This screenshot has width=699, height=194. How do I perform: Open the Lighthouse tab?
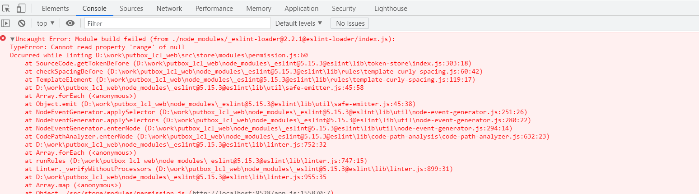(x=391, y=8)
